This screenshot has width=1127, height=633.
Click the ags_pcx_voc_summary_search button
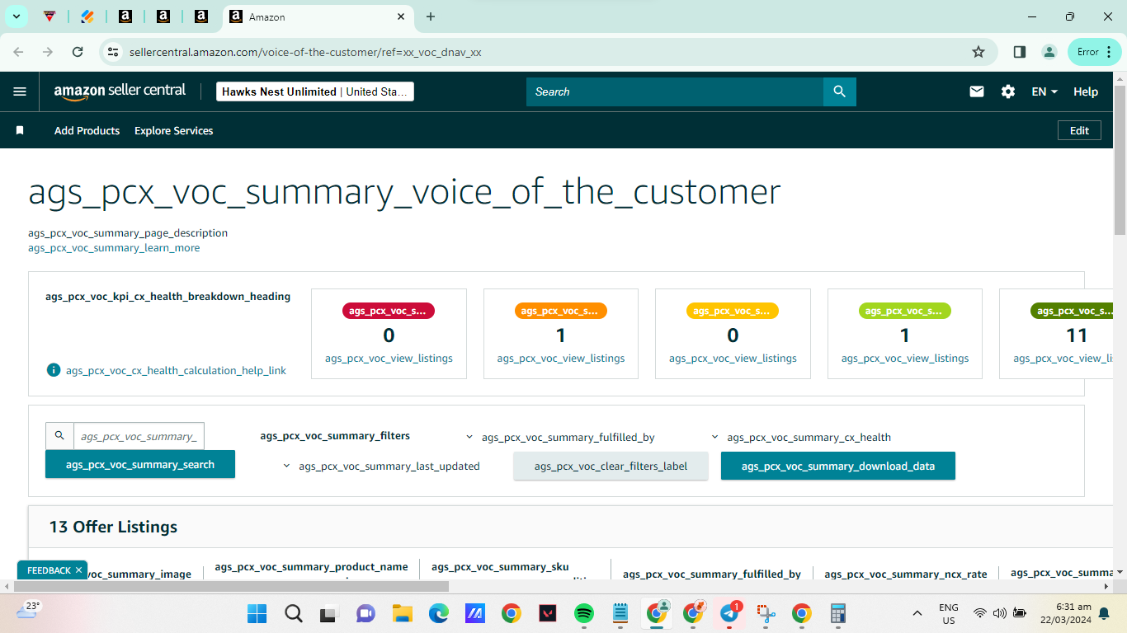click(x=140, y=464)
